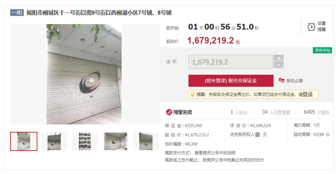Click the 优 badge icon next to 优先购买权人
Viewport: 336px width, 174px height.
[x=258, y=135]
